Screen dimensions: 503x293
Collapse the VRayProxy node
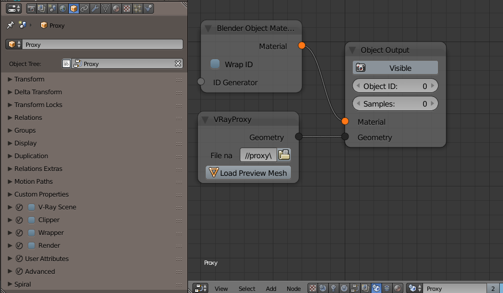click(205, 119)
